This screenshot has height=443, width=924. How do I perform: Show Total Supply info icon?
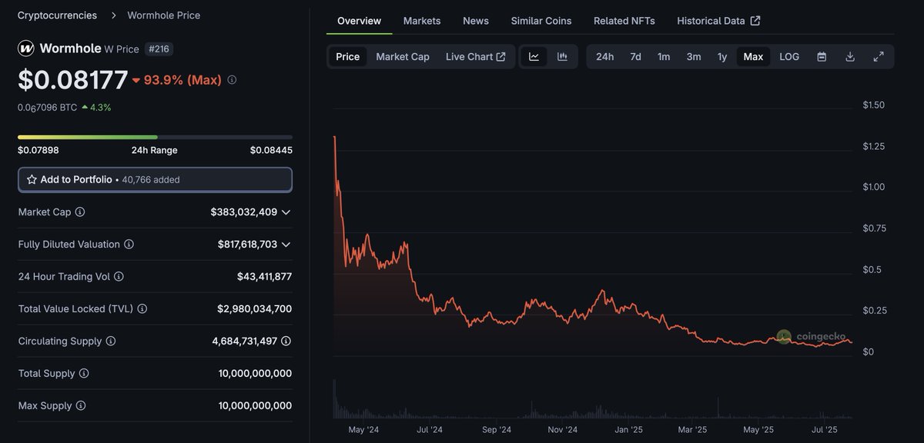(84, 373)
